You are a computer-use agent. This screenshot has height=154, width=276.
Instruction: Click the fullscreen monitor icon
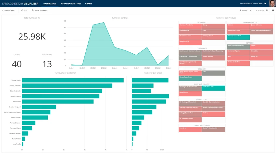273,10
